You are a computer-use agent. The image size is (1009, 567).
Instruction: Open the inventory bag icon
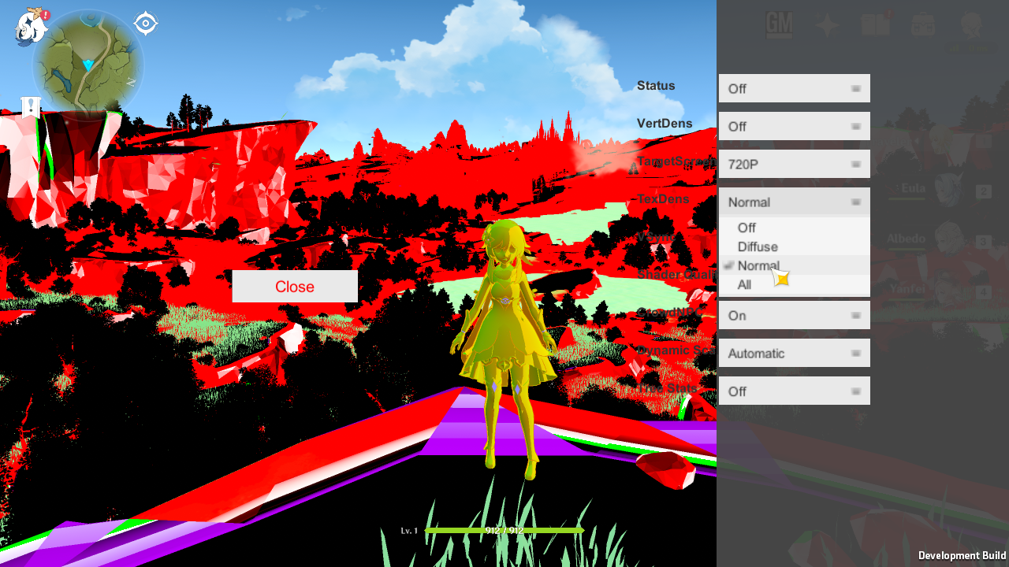coord(923,25)
